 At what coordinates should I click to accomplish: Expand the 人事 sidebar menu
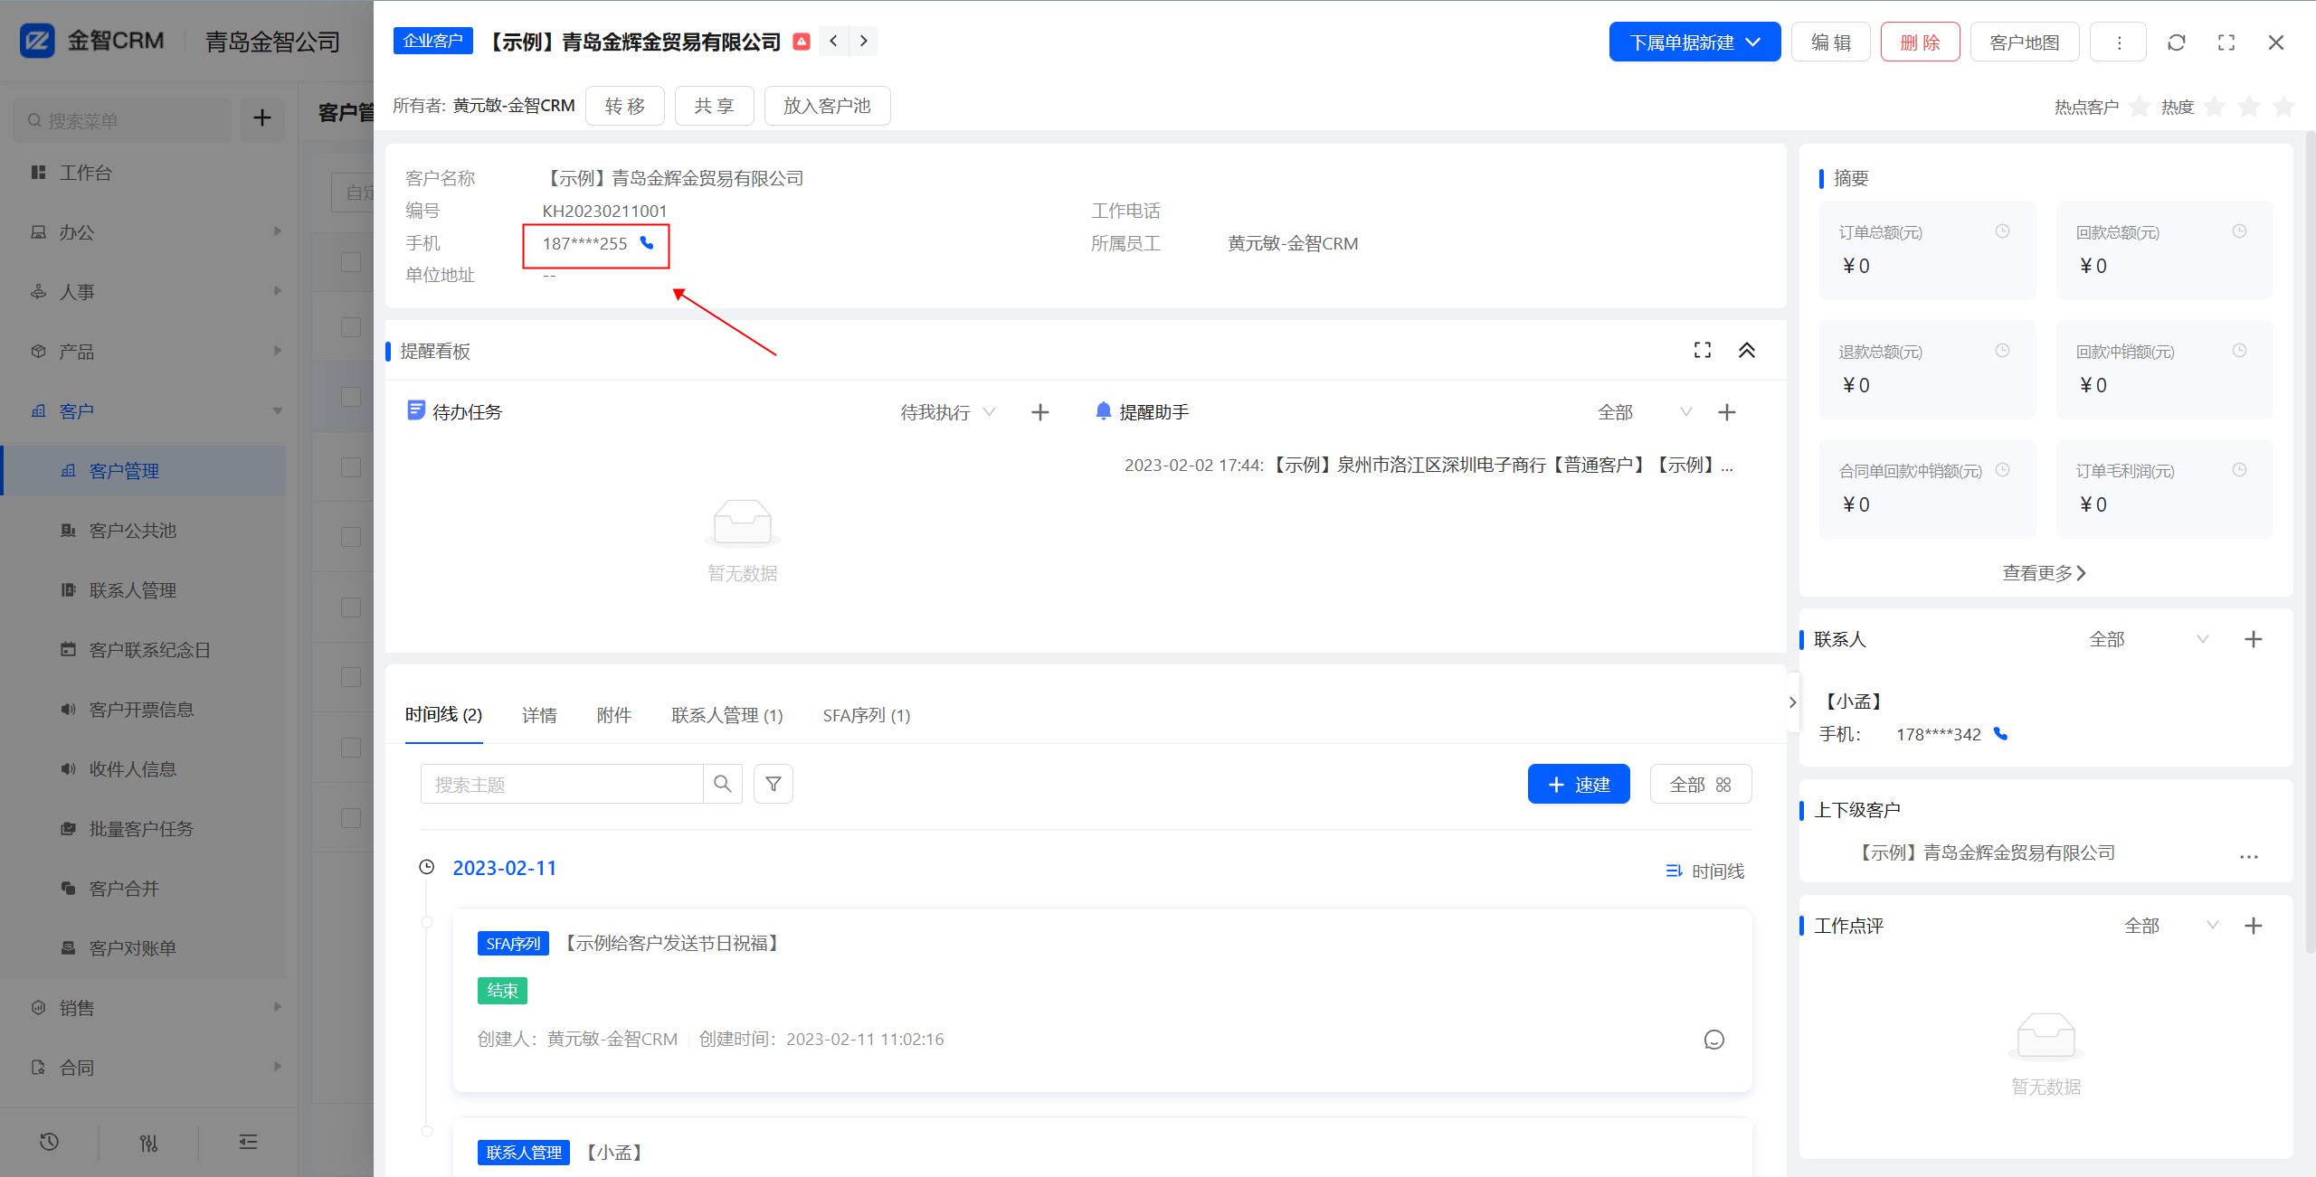point(149,292)
